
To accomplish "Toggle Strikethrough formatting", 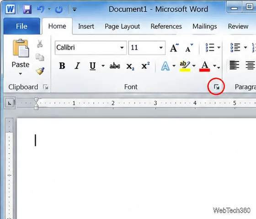I will point(115,66).
